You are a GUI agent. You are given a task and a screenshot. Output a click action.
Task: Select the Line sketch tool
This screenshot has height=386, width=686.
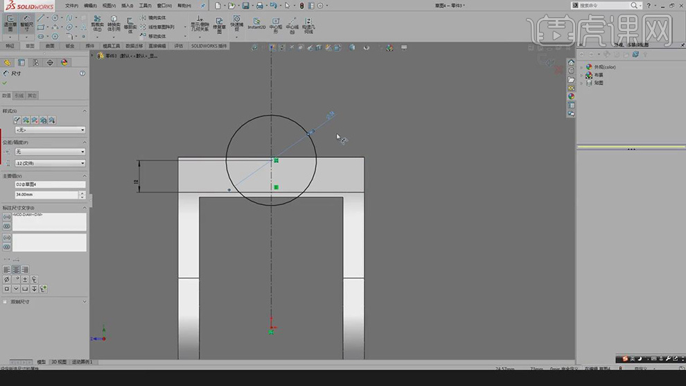[x=41, y=18]
